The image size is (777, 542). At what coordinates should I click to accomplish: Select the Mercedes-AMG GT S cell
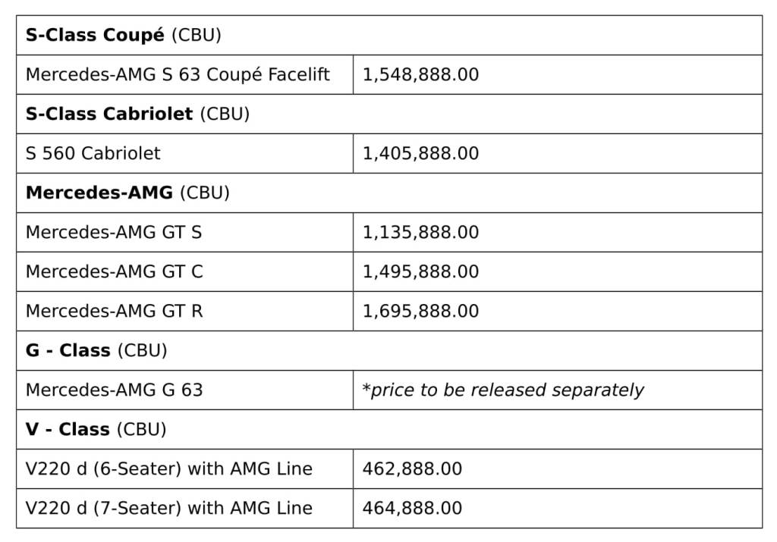click(x=114, y=232)
